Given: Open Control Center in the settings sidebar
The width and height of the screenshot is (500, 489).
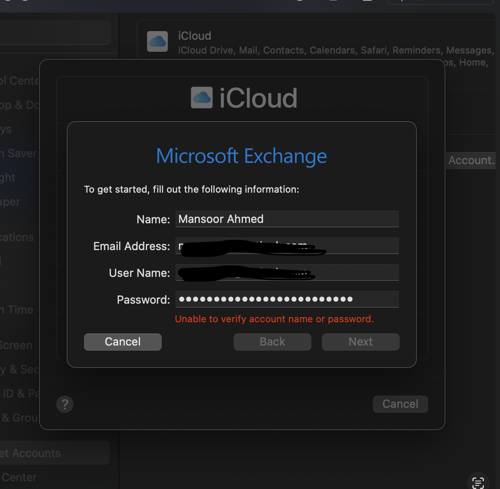Looking at the screenshot, I should [x=19, y=81].
